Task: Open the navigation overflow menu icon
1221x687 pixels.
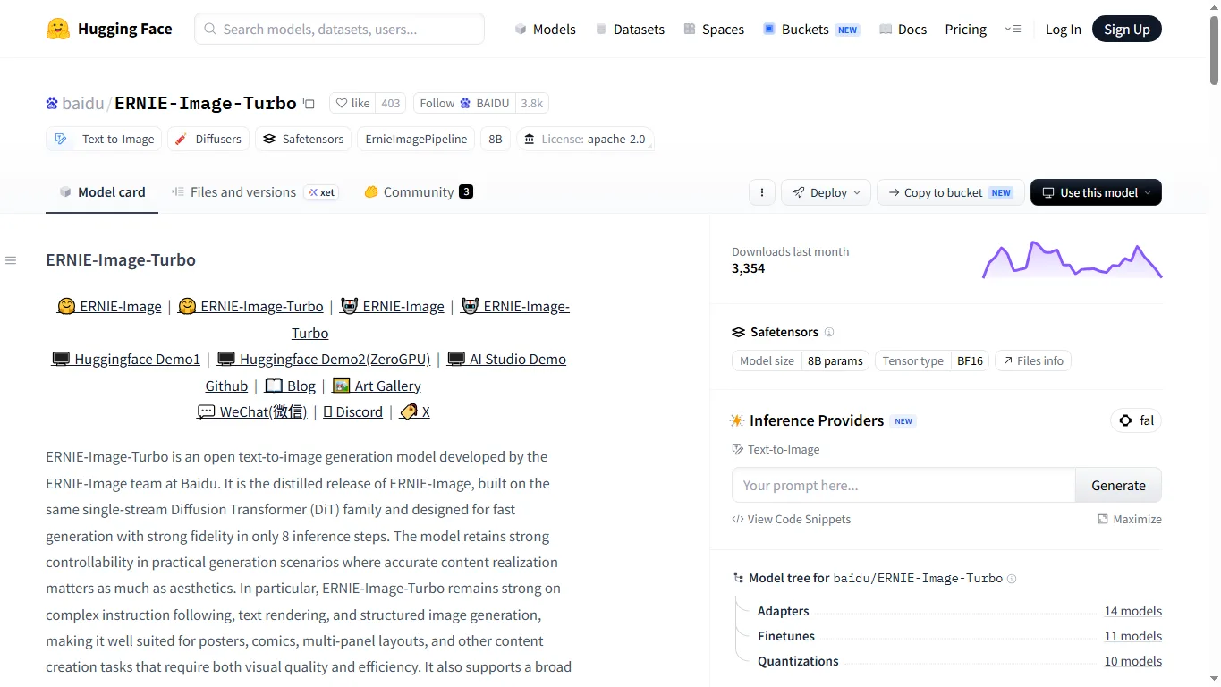Action: (x=1013, y=29)
